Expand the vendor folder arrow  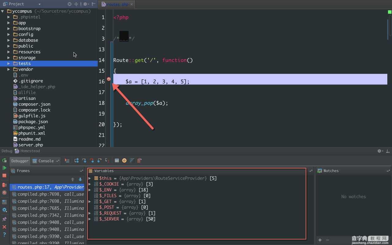[x=9, y=70]
